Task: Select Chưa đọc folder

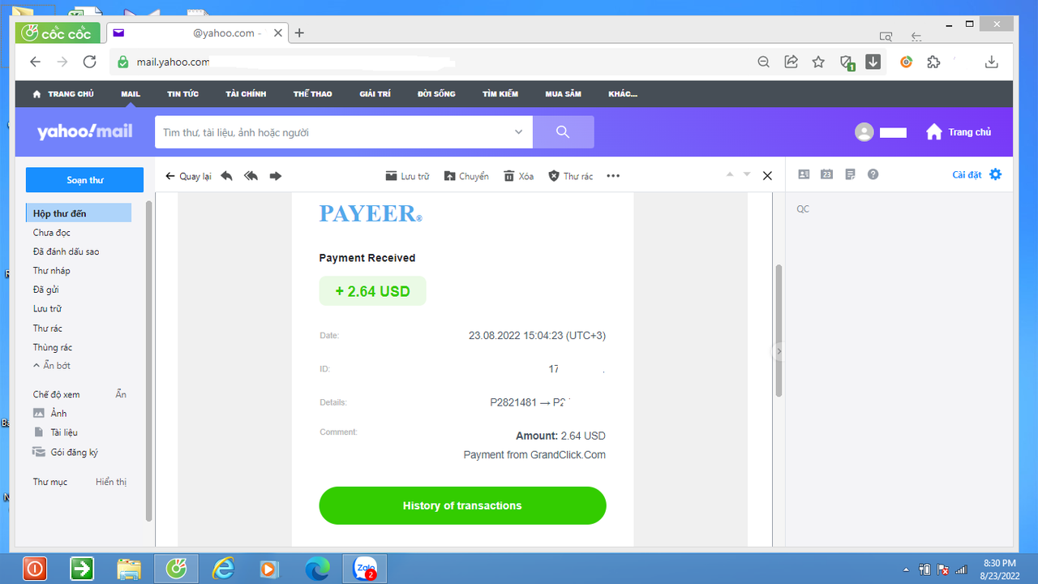Action: (x=52, y=233)
